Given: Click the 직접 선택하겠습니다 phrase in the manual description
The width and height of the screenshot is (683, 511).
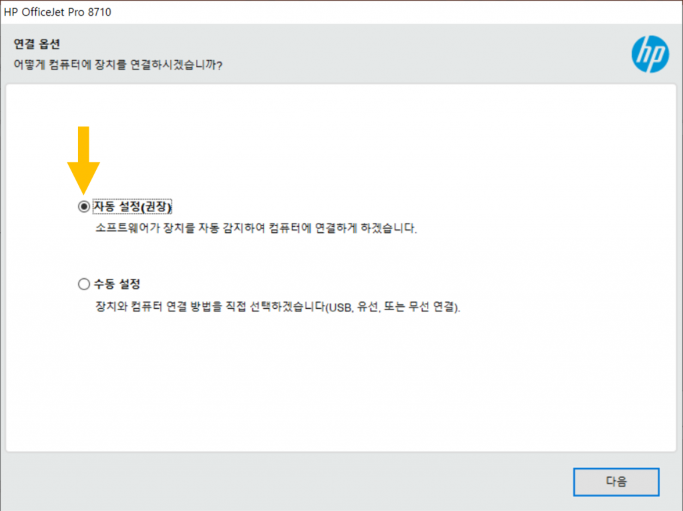Looking at the screenshot, I should pyautogui.click(x=277, y=307).
